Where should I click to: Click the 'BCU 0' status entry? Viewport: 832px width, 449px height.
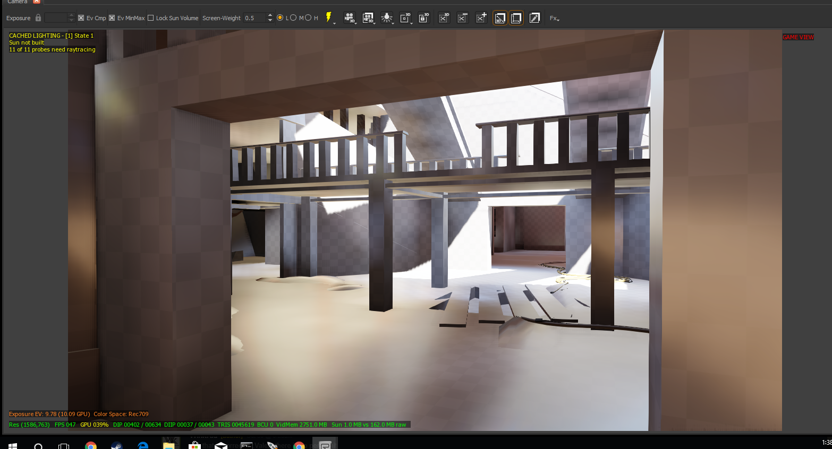(265, 425)
